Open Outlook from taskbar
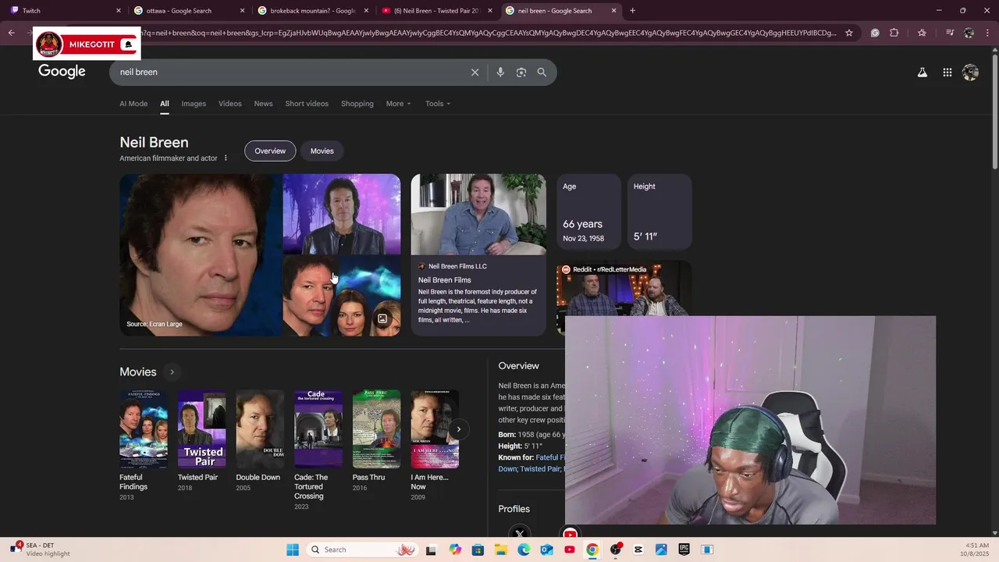 tap(546, 550)
